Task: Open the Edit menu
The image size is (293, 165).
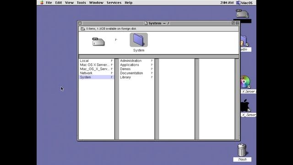Action: pyautogui.click(x=59, y=3)
